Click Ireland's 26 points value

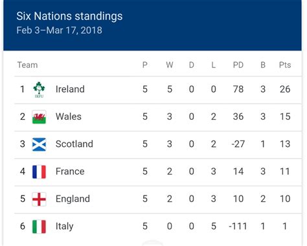(285, 89)
